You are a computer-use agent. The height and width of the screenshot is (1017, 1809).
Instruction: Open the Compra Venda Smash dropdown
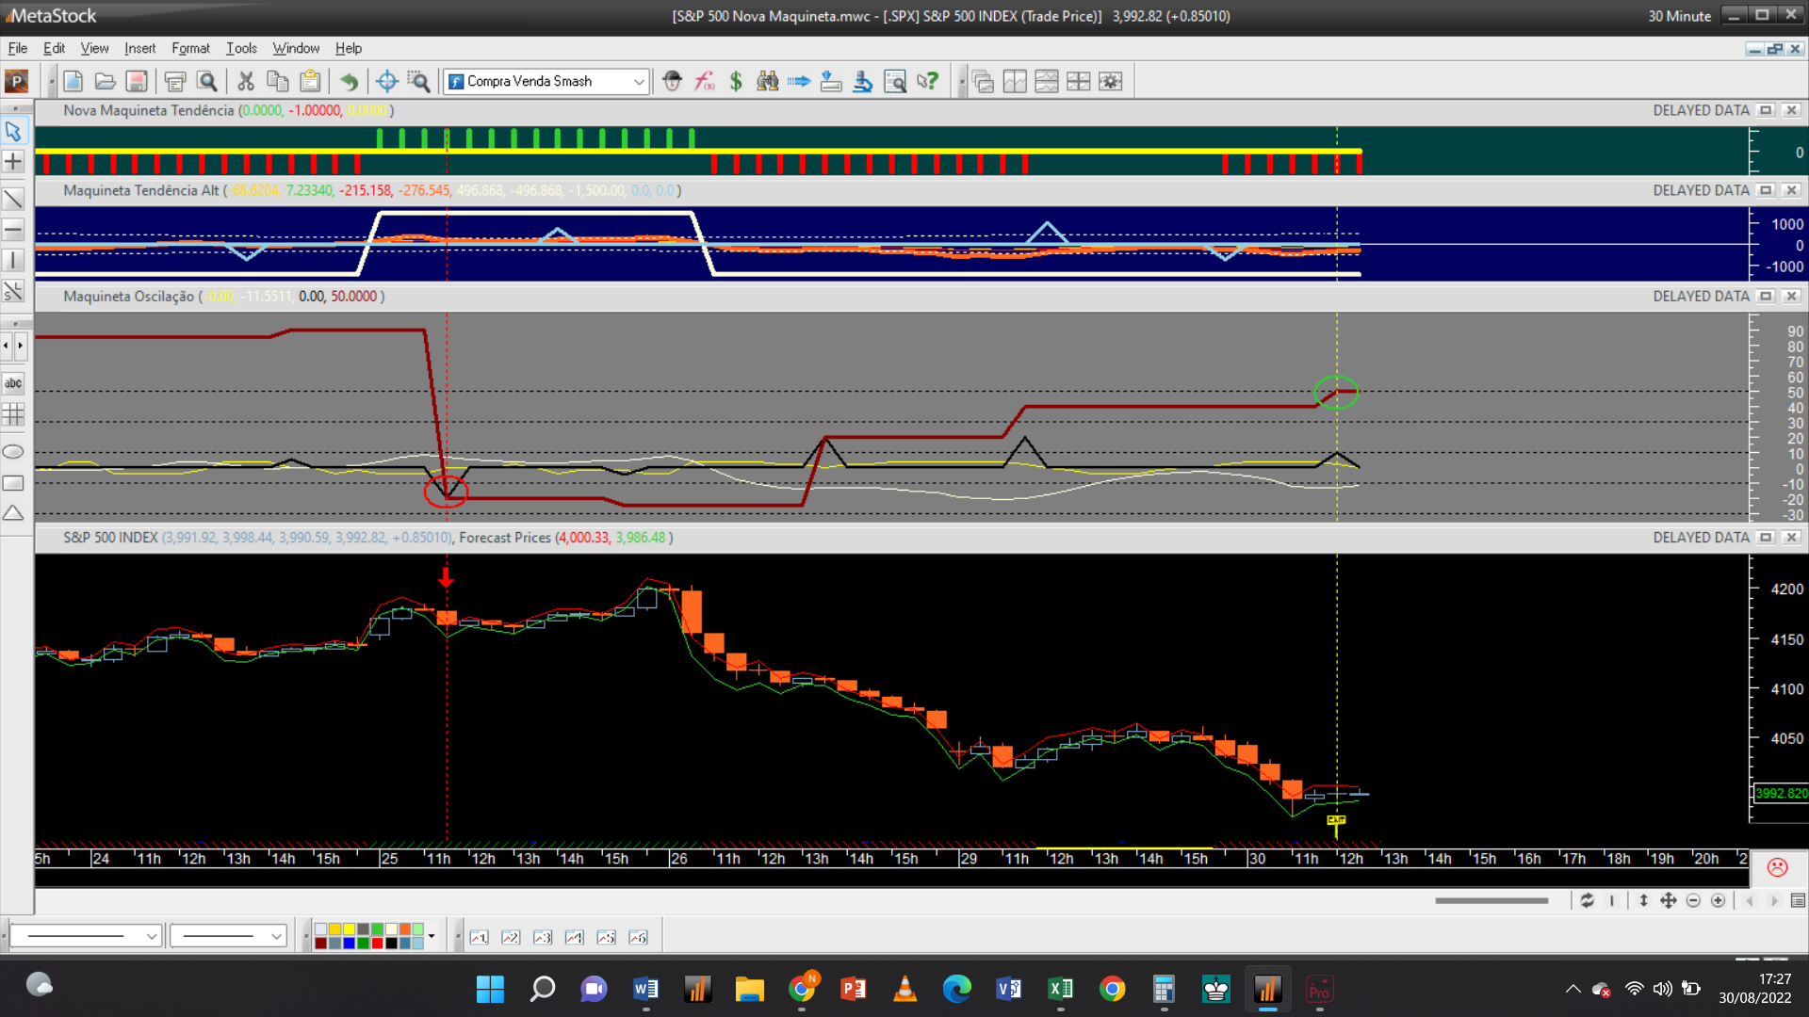639,81
